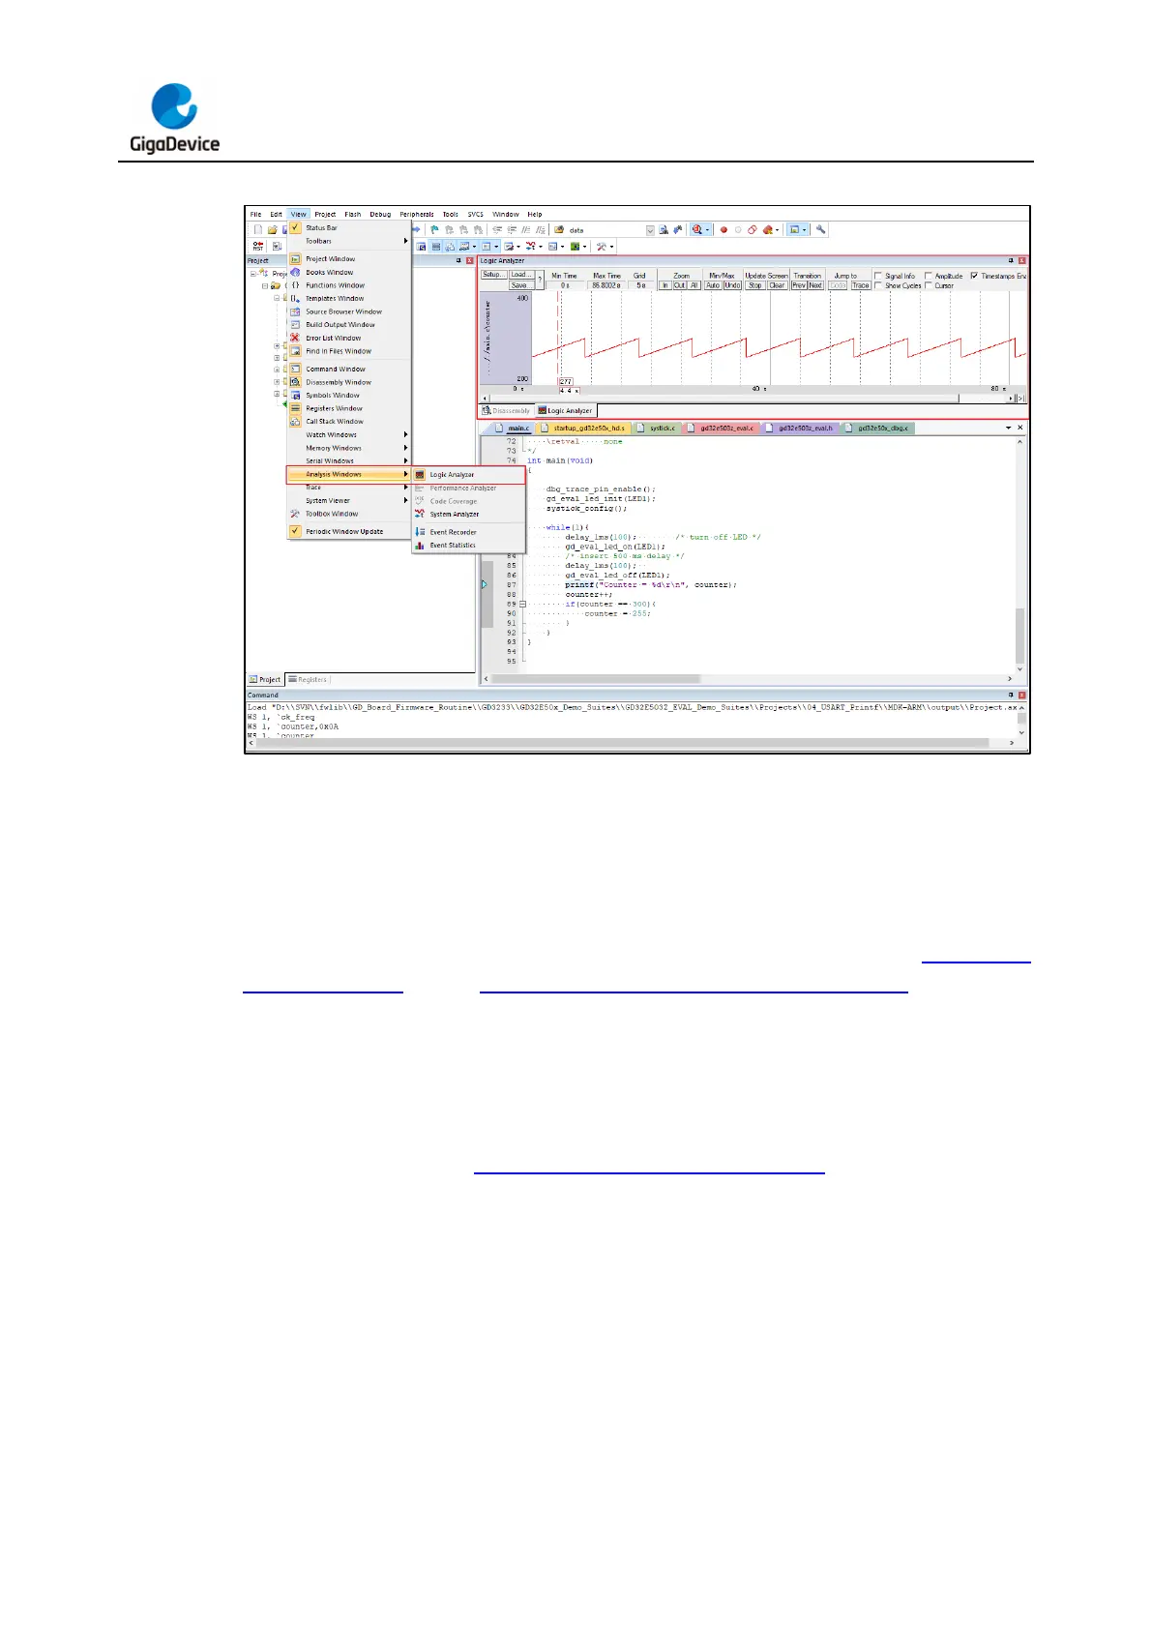This screenshot has height=1629, width=1152.
Task: Click the Insert breakpoint red dot icon
Action: 724,230
